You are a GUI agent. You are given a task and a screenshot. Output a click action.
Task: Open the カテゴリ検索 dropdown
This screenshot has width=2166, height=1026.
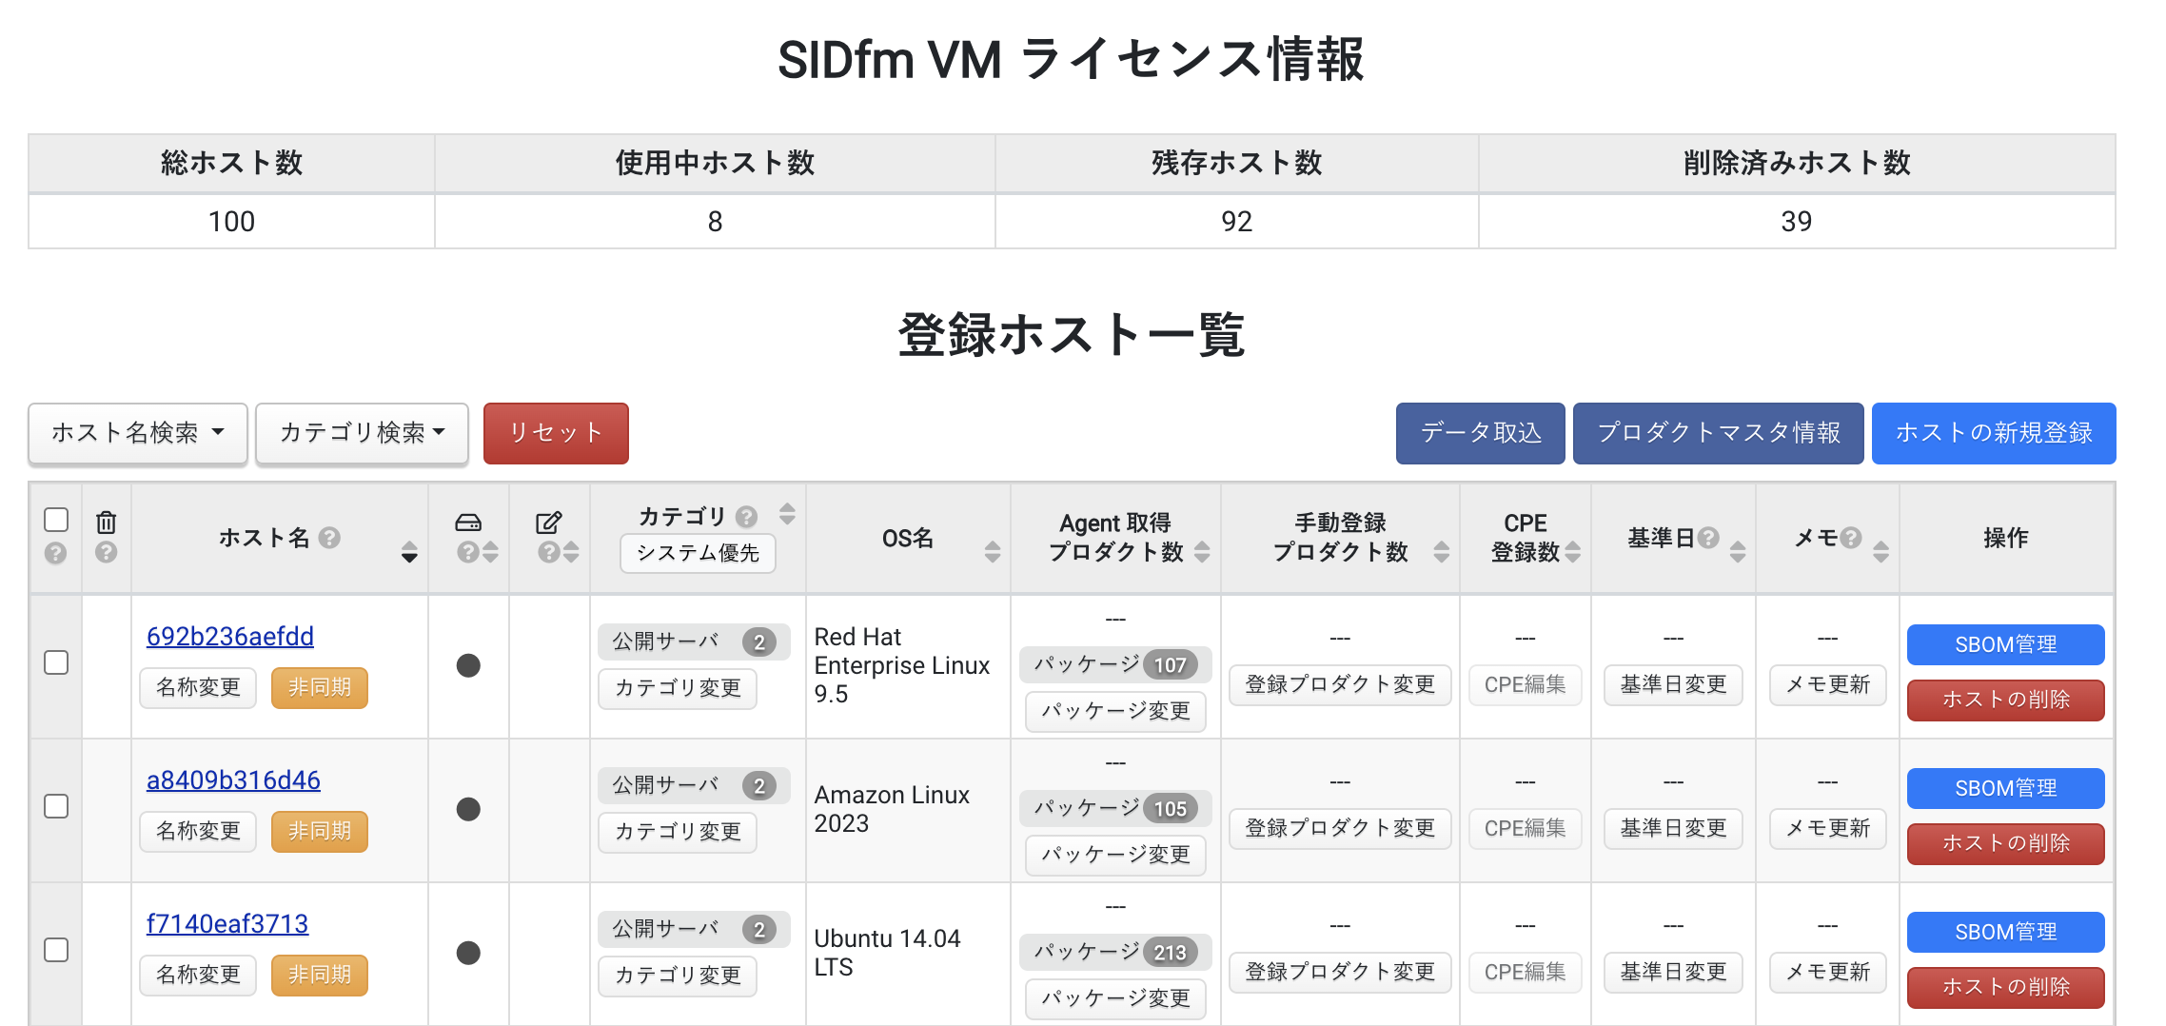(362, 433)
